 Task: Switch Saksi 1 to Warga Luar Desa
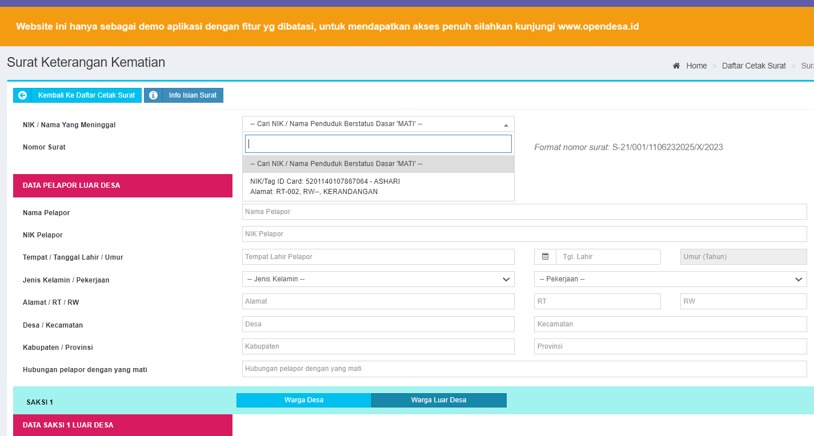(x=438, y=399)
